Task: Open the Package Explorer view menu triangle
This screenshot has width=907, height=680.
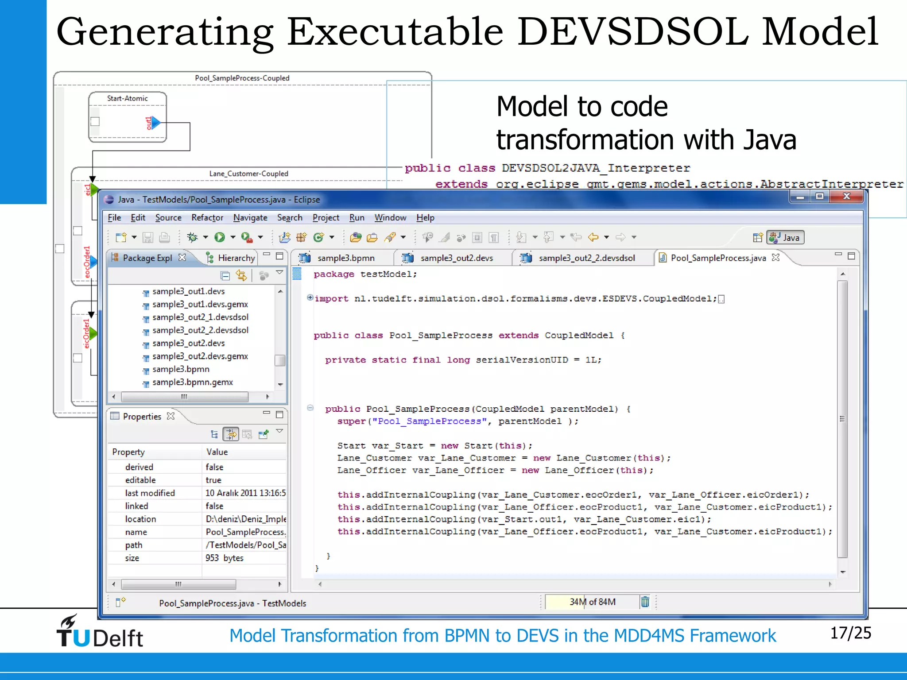Action: point(279,273)
